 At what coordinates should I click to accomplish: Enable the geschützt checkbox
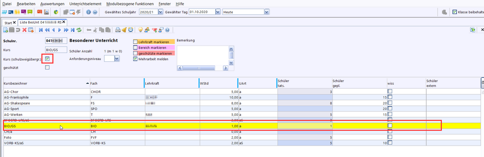click(47, 67)
